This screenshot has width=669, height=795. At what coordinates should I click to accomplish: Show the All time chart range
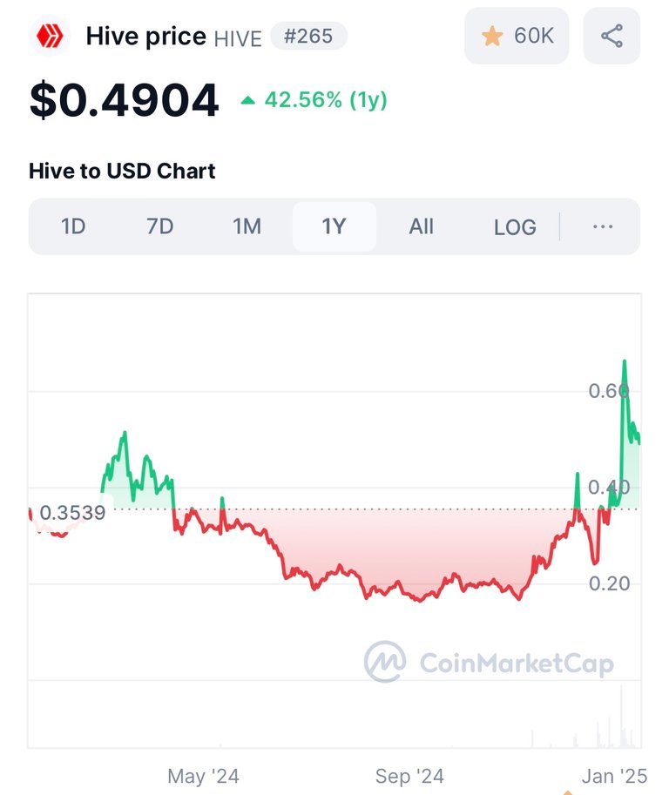tap(421, 226)
